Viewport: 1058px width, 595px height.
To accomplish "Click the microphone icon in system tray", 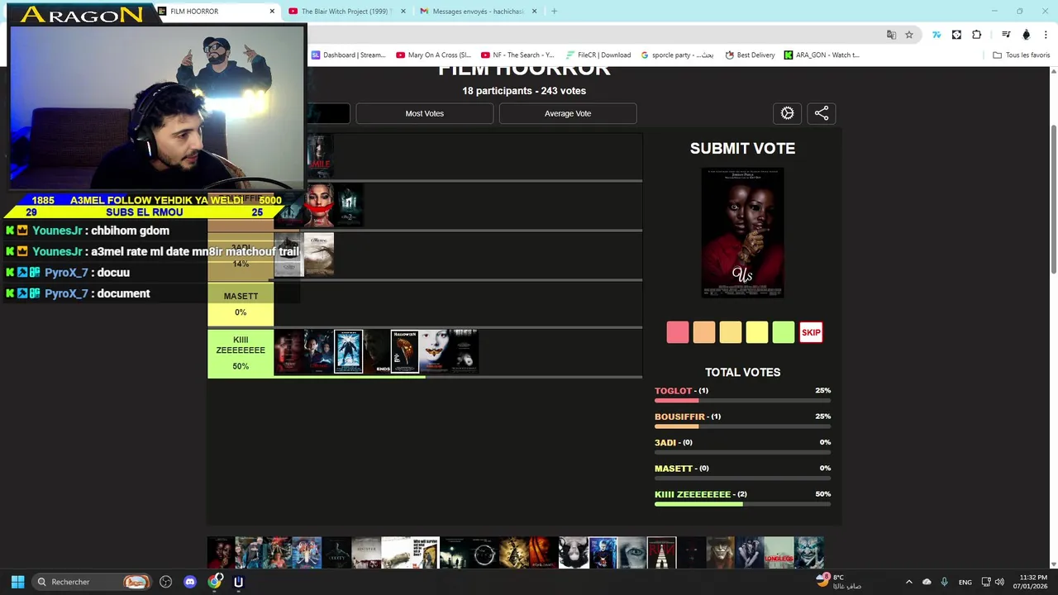I will point(944,582).
